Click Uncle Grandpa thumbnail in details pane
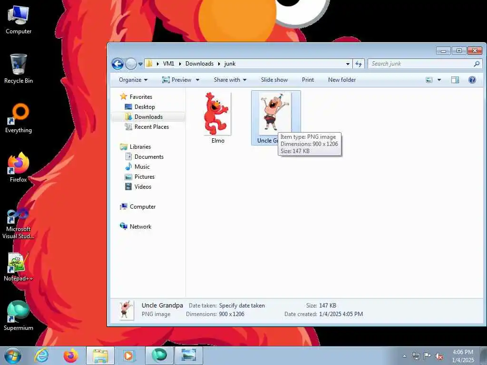The height and width of the screenshot is (365, 487). (x=127, y=310)
